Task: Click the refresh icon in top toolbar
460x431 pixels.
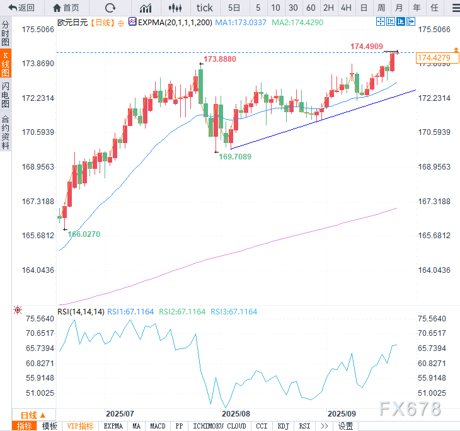Action: [110, 8]
